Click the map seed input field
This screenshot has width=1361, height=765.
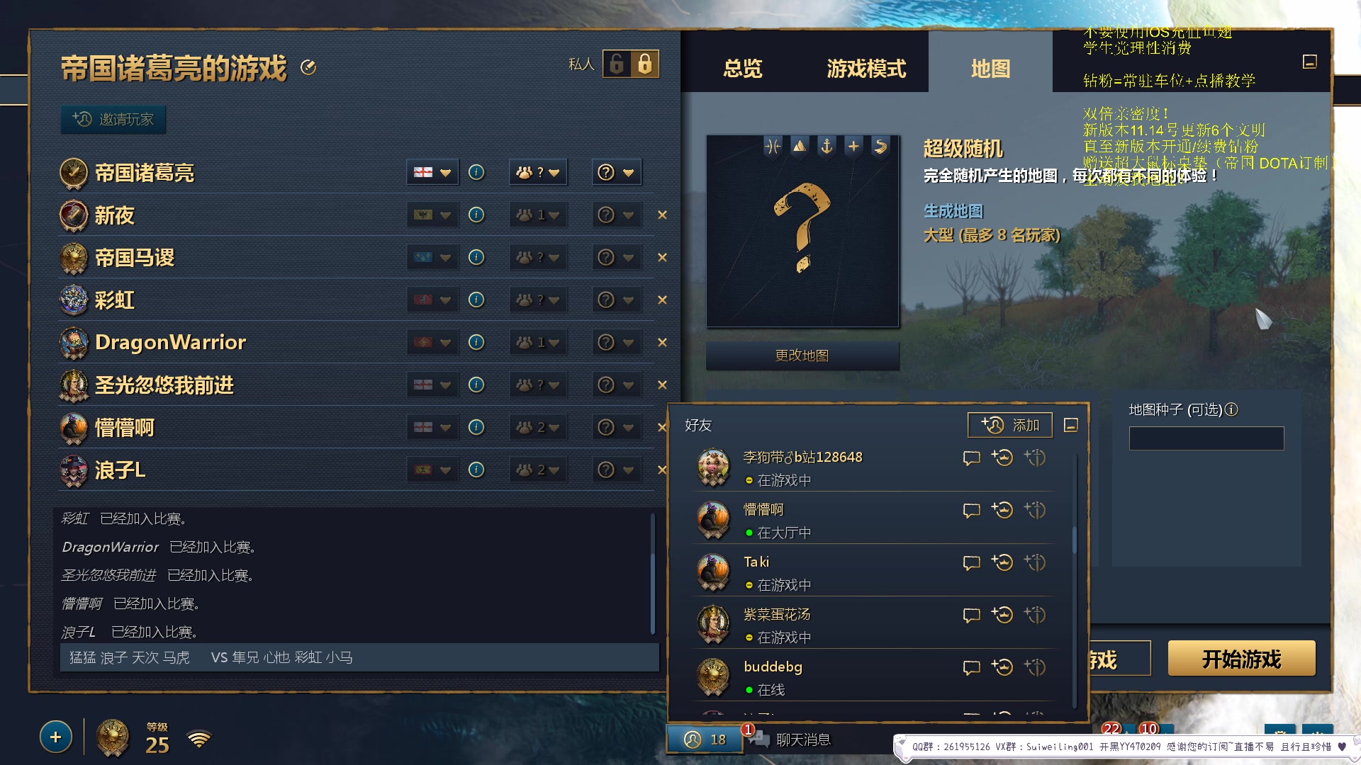point(1206,438)
